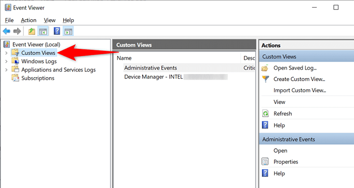Toggle the Show/Hide Console Tree toolbar icon
354x188 pixels.
coord(43,31)
